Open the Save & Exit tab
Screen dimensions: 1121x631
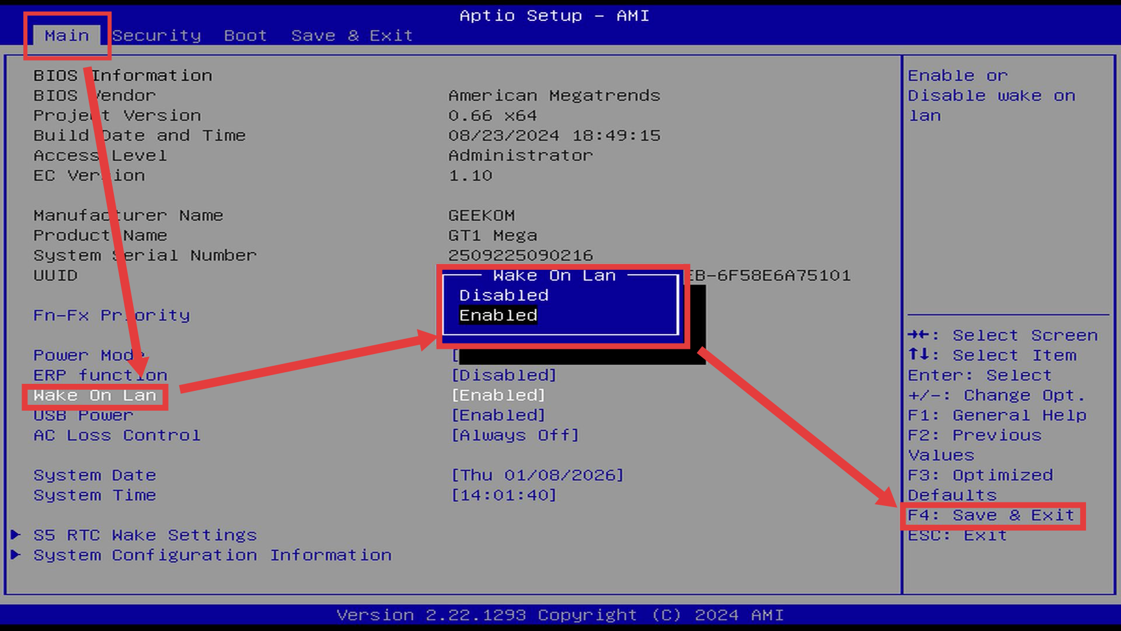tap(351, 36)
